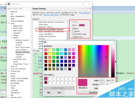
Task: Click the element list scroll-up arrow
Action: tap(67, 22)
